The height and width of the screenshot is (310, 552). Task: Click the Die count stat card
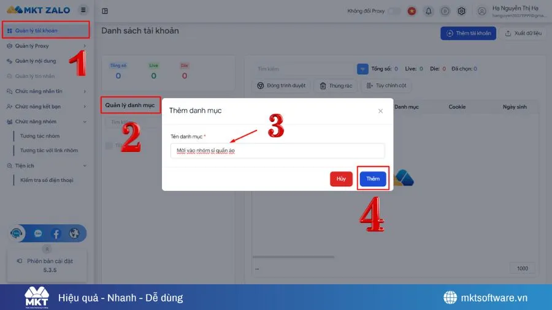pos(185,72)
